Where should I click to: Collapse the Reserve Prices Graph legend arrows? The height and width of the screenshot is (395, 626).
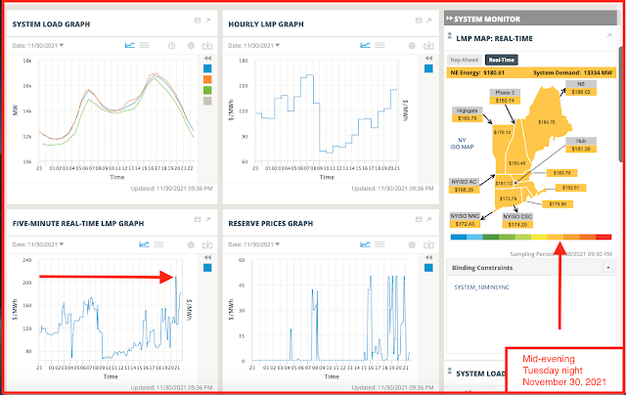point(428,257)
